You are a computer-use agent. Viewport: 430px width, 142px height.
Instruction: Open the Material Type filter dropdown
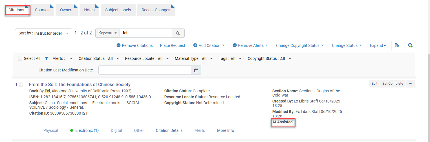194,59
